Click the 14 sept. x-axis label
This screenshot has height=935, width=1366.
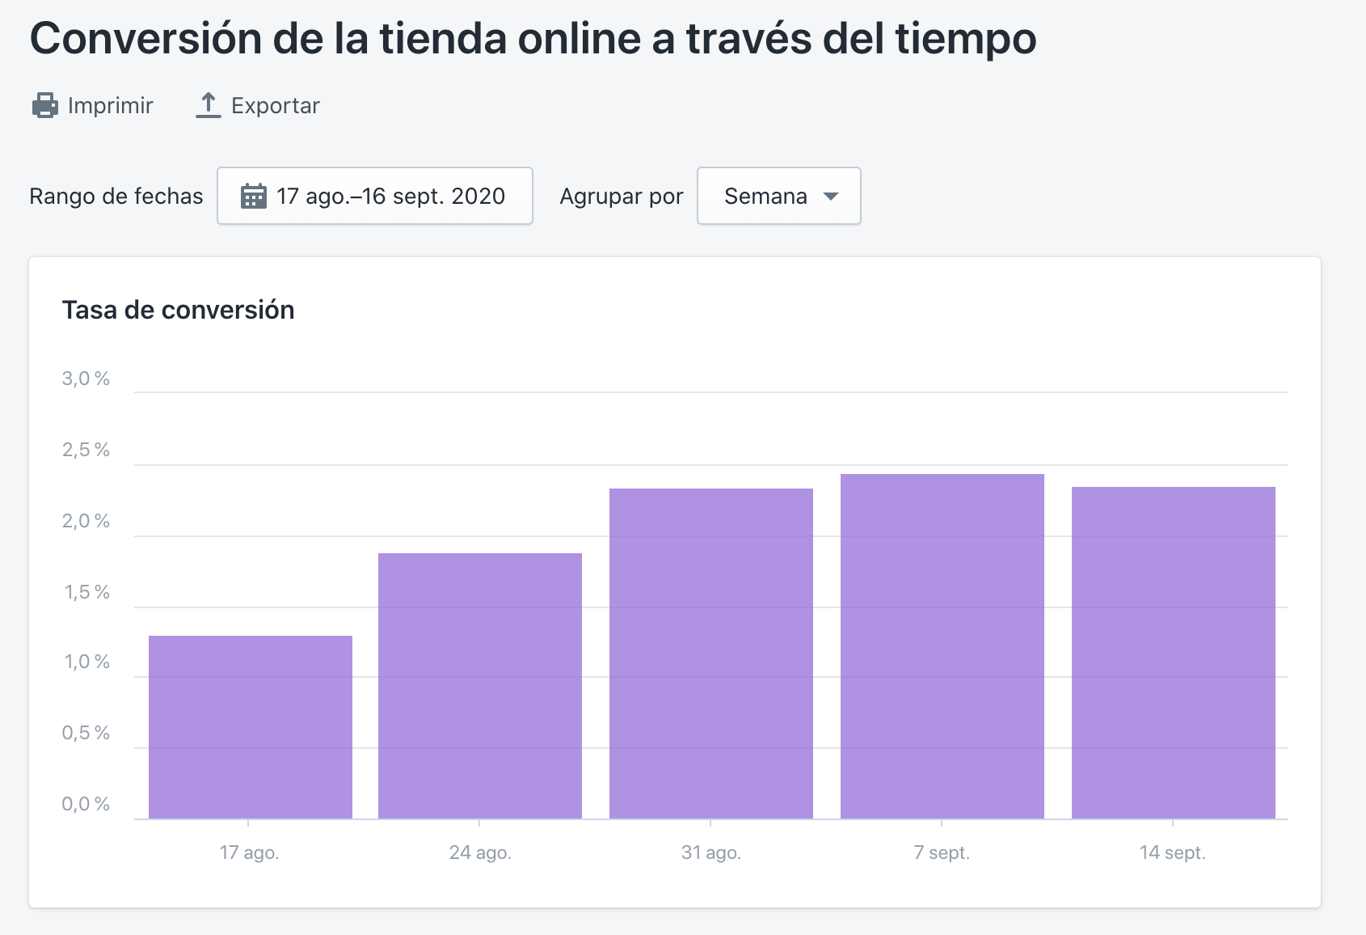click(x=1173, y=852)
